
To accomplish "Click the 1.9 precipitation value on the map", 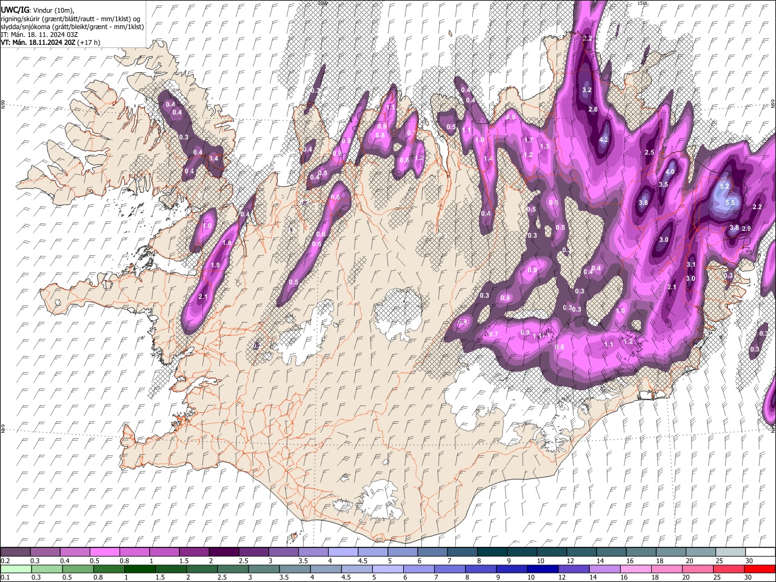I will click(215, 265).
